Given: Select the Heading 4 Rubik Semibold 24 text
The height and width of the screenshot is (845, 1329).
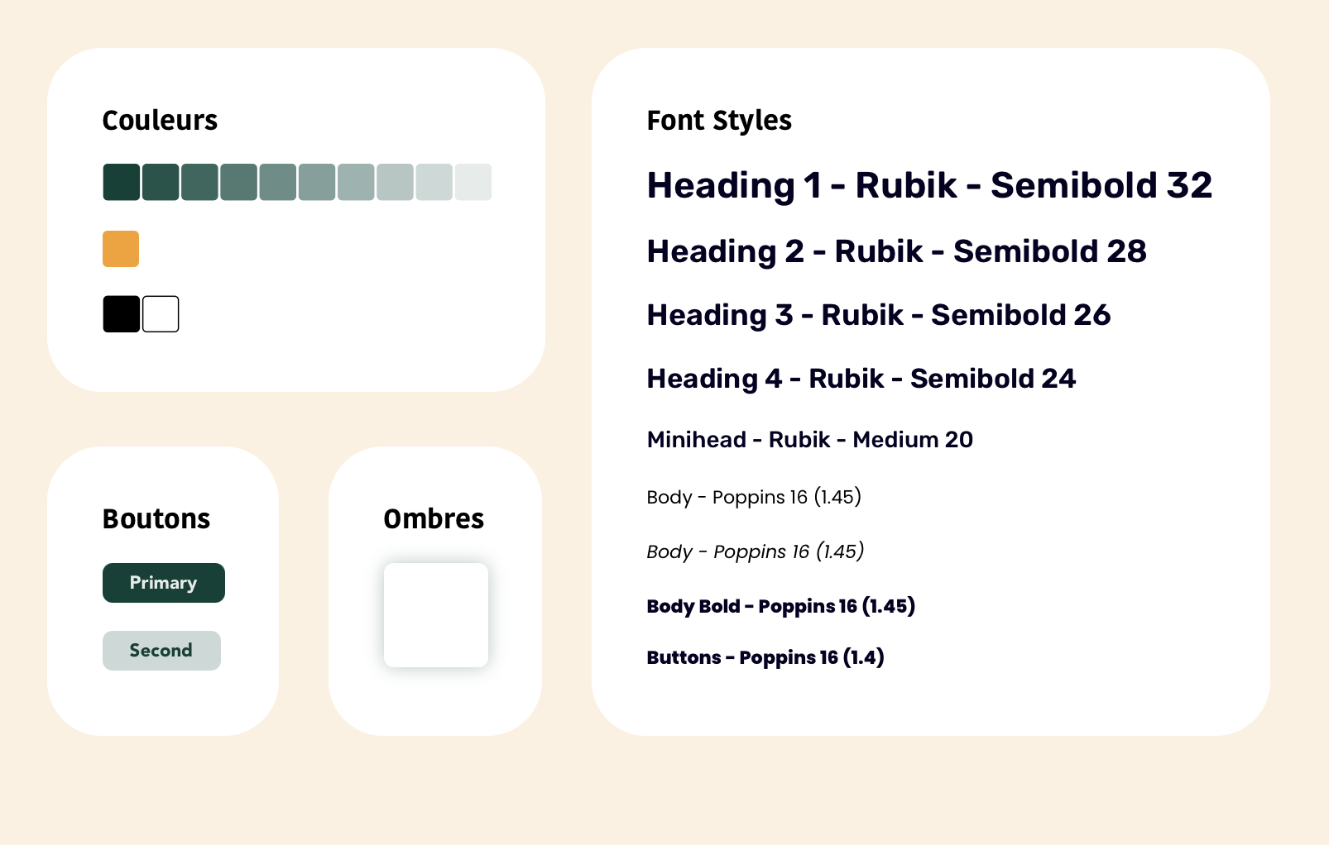Looking at the screenshot, I should pos(861,379).
